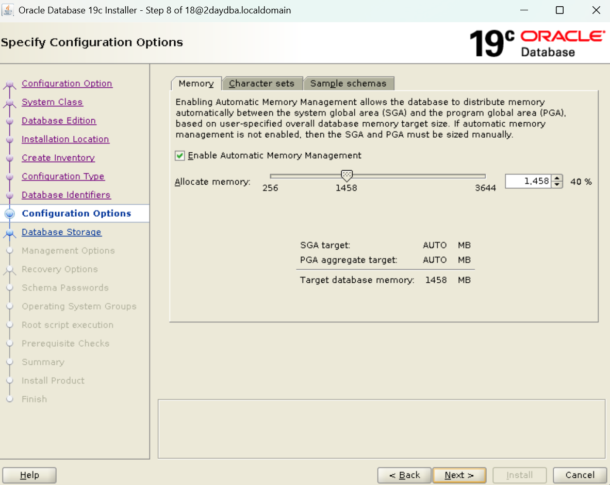Click the Schema Passwords step label

pos(65,288)
